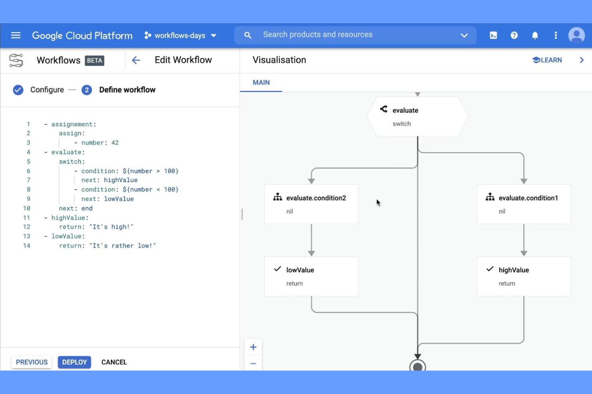Image resolution: width=592 pixels, height=394 pixels.
Task: Open the three-dot options menu
Action: pyautogui.click(x=556, y=36)
